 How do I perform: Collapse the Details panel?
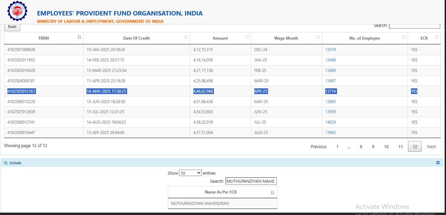(438, 163)
